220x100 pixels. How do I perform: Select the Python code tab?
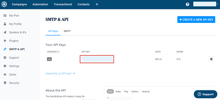point(135,91)
